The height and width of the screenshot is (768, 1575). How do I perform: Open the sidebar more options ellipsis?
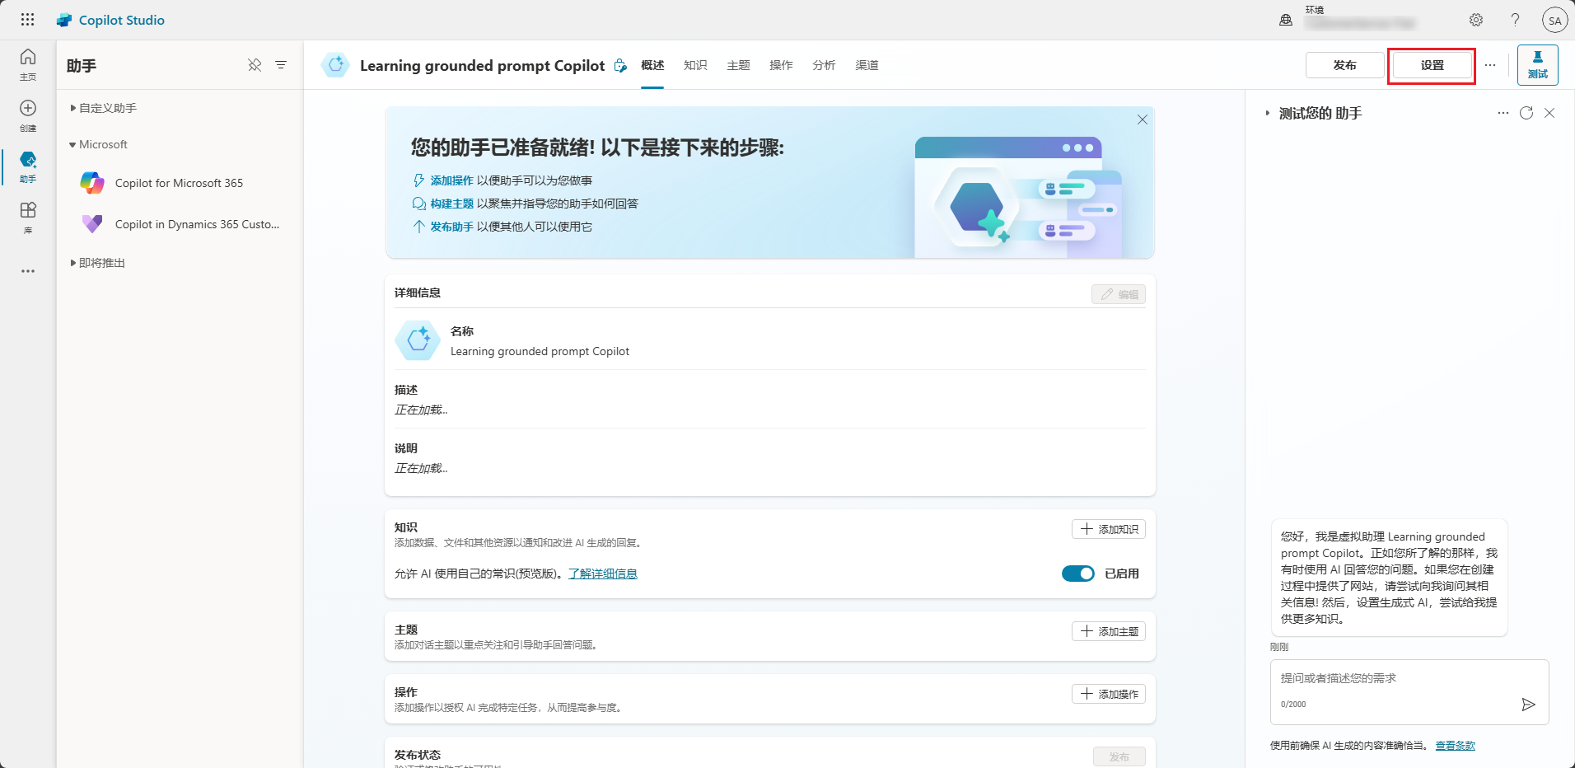28,271
